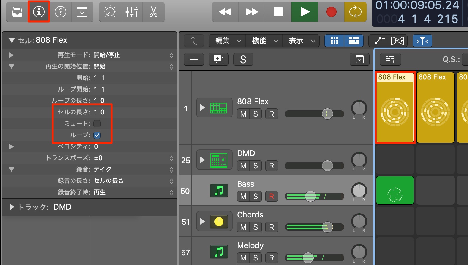Start recording with the red Record button
The width and height of the screenshot is (468, 265).
pyautogui.click(x=331, y=12)
